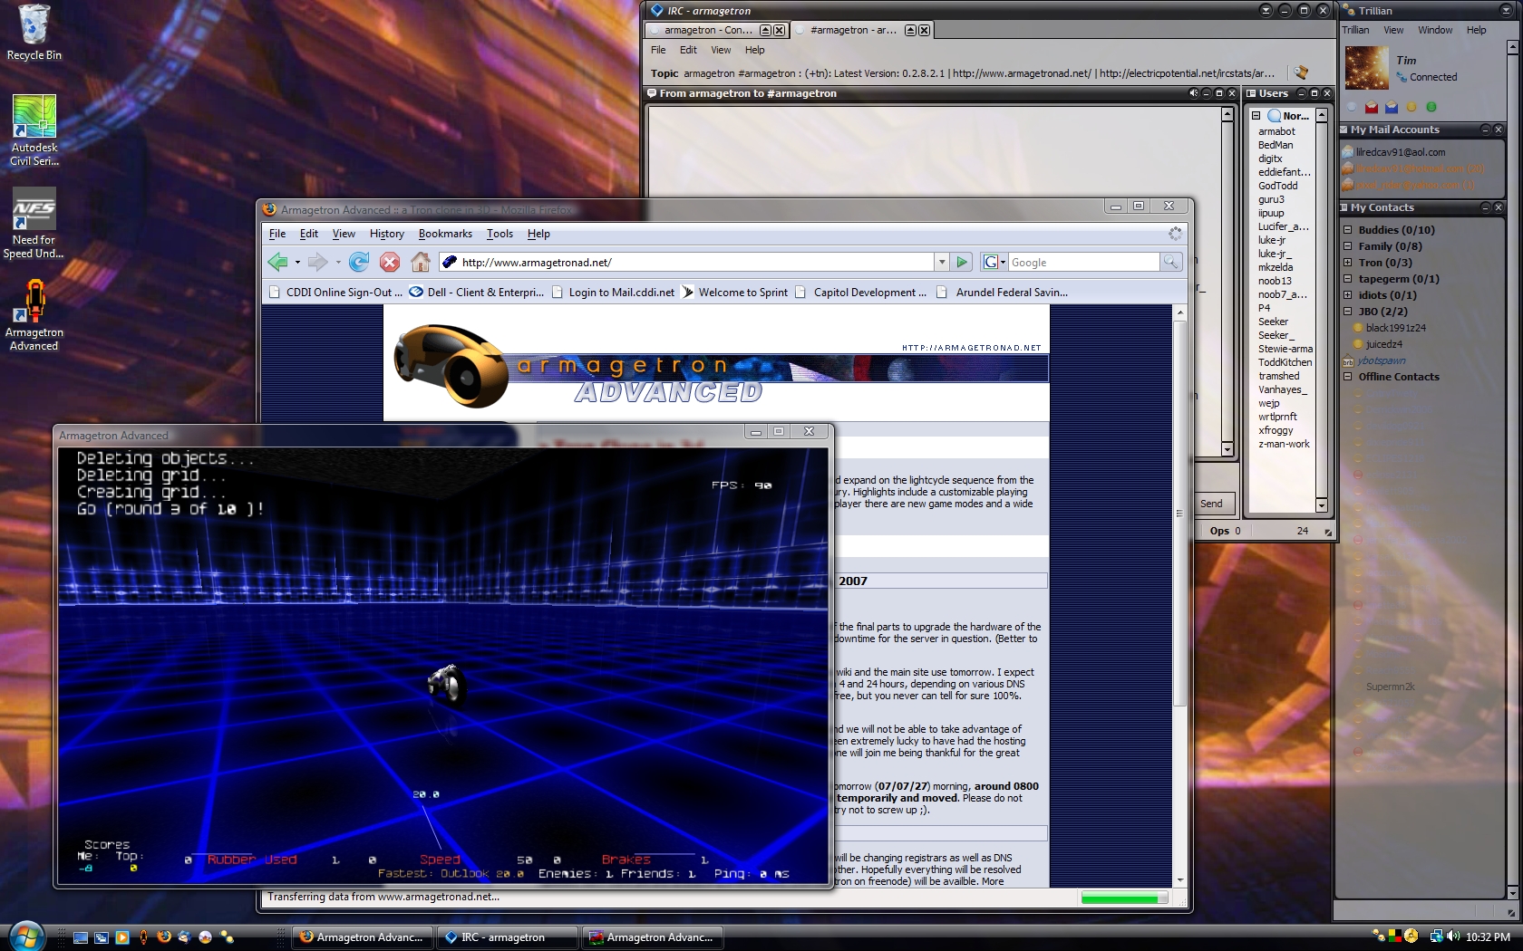Click the red mail envelope icon in Trillian
Image resolution: width=1523 pixels, height=951 pixels.
(1372, 108)
